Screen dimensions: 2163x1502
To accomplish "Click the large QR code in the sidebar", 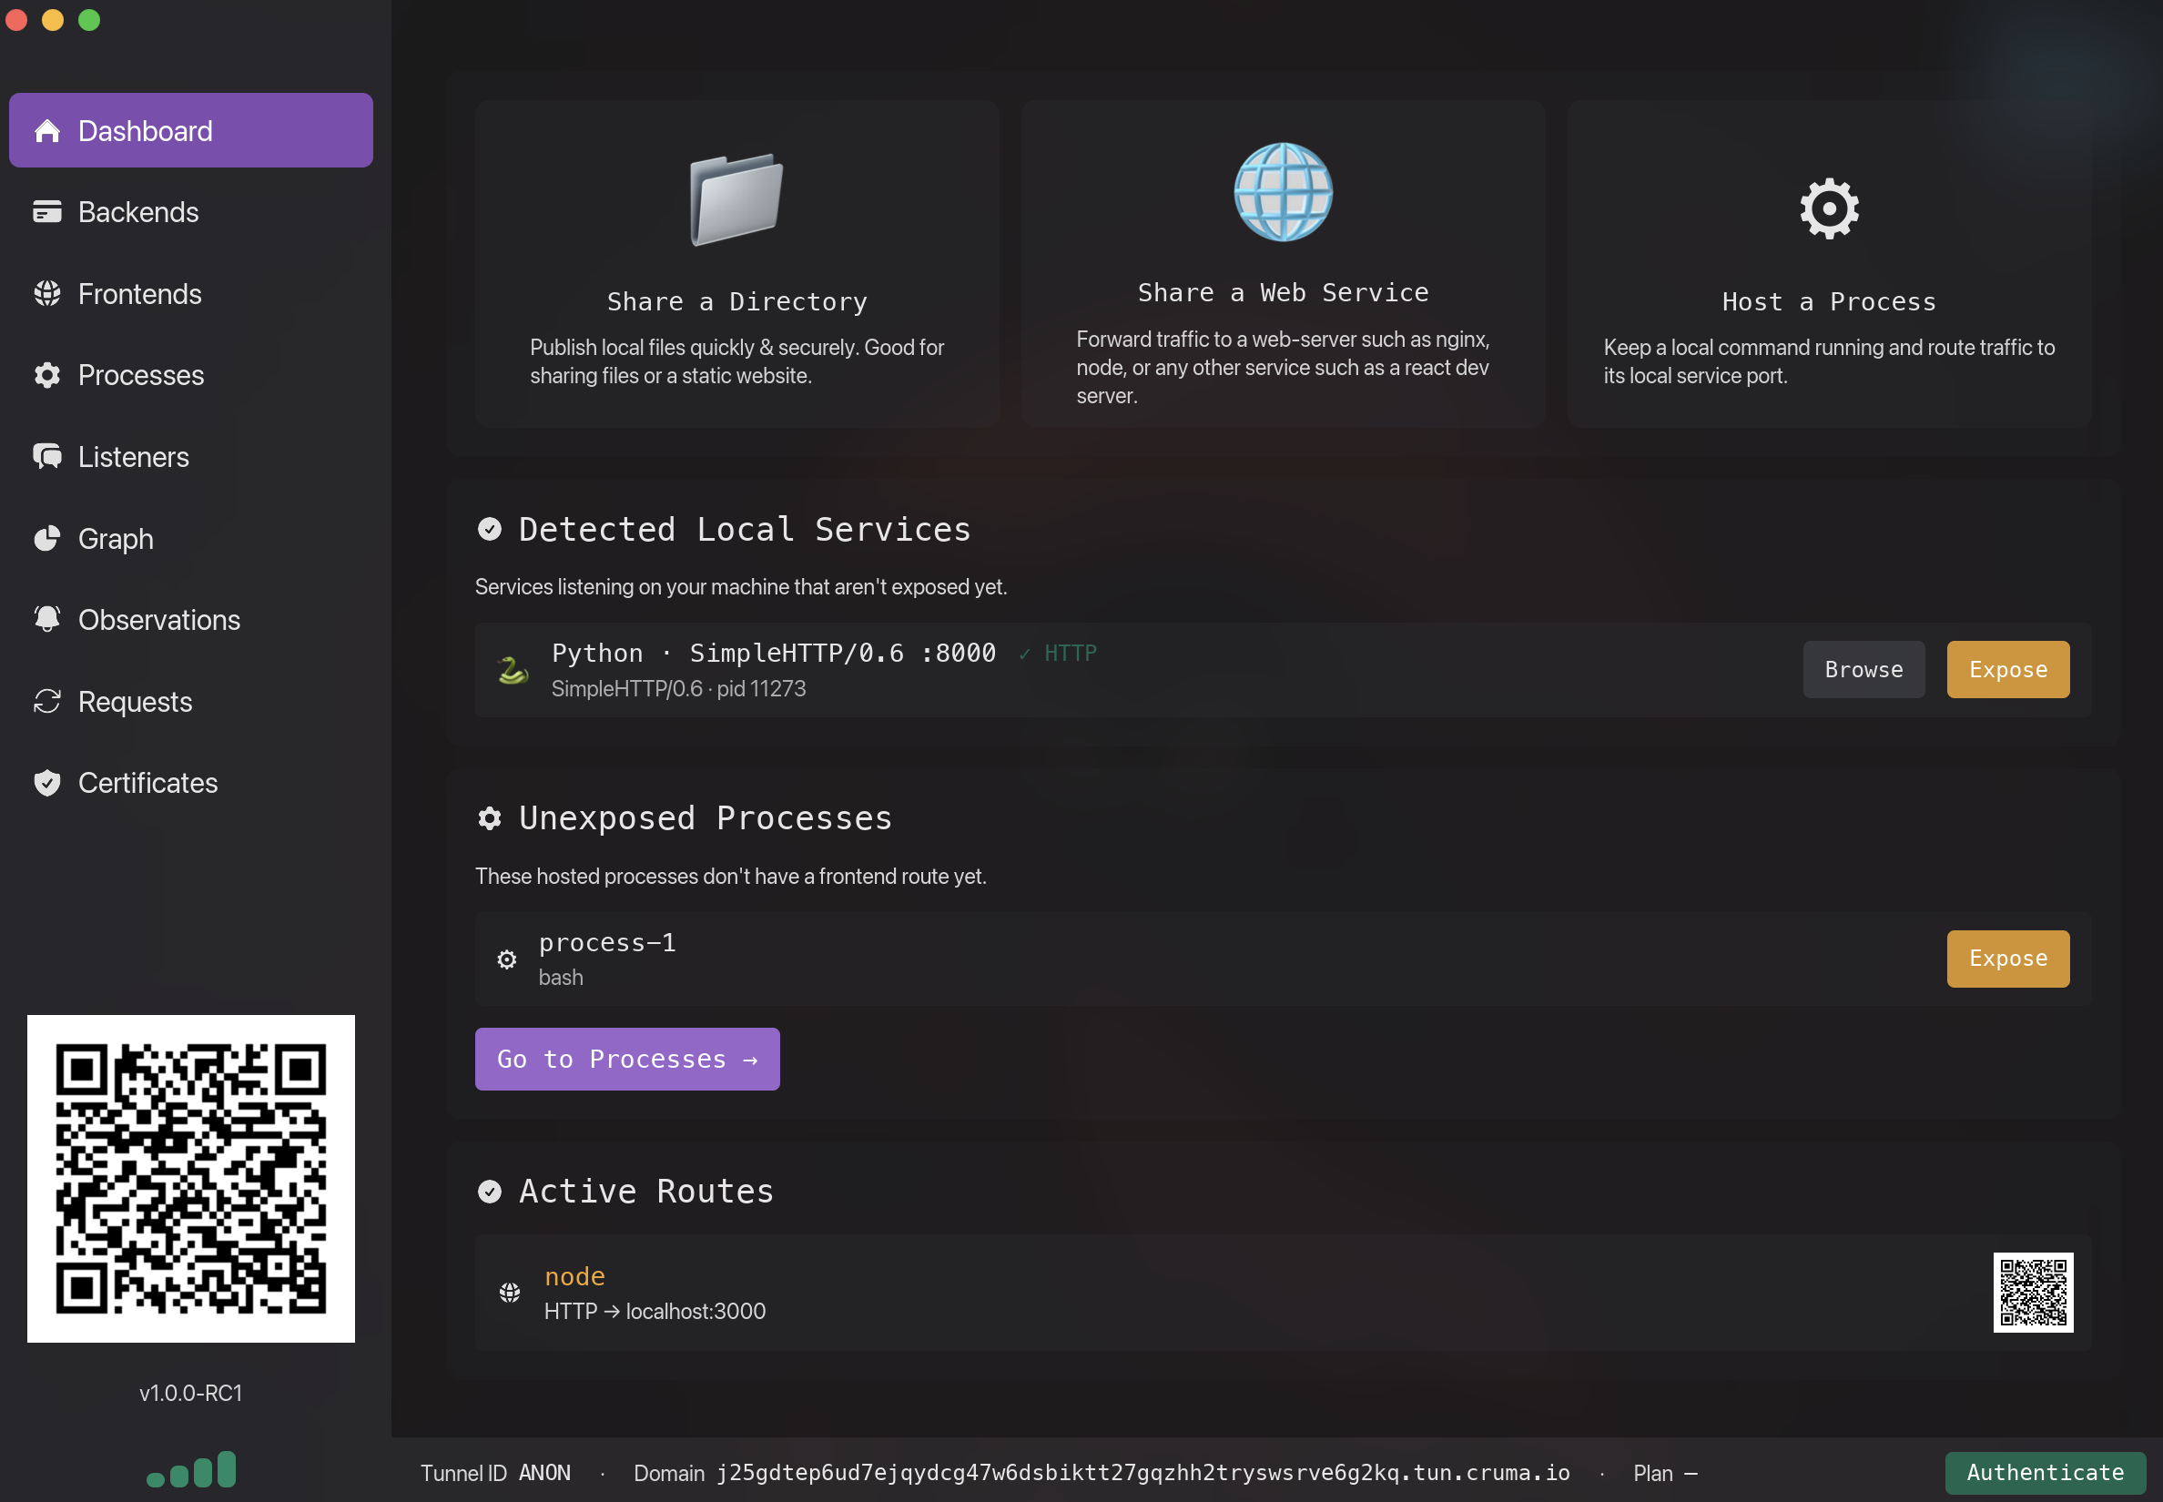I will (x=191, y=1178).
